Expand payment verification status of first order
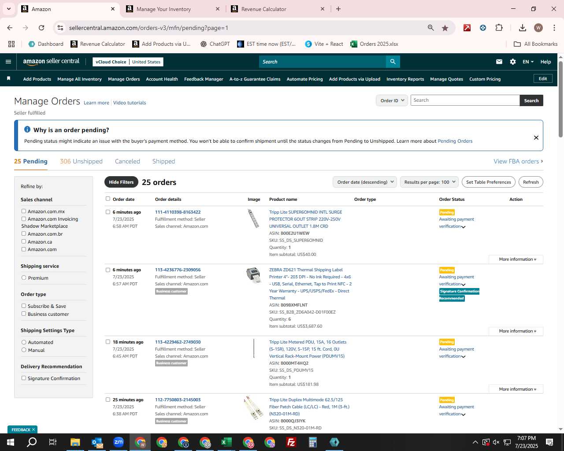Screen dimensions: 564x451 pyautogui.click(x=463, y=227)
